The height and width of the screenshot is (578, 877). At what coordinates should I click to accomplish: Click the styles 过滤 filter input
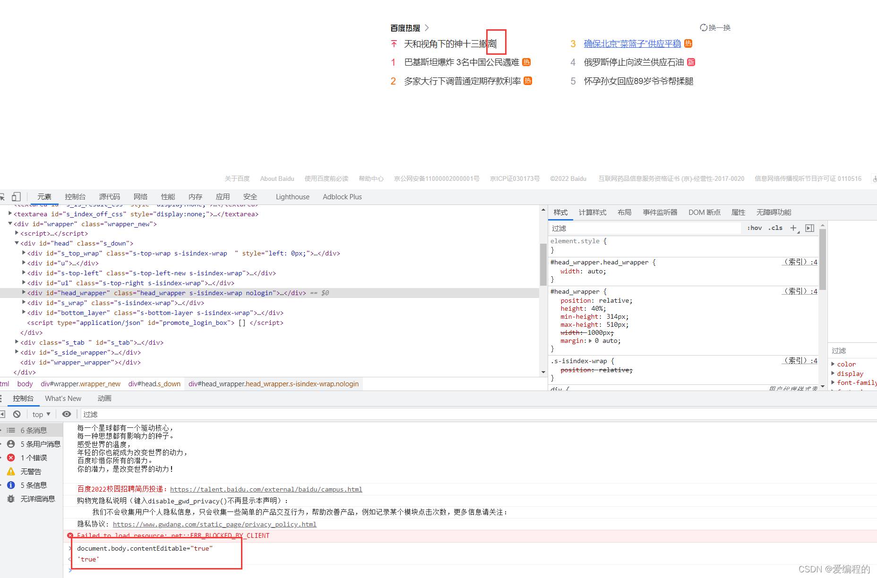pos(645,228)
